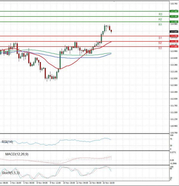This screenshot has height=186, width=179.
Task: Click the green 115.260 price tag
Action: click(174, 16)
